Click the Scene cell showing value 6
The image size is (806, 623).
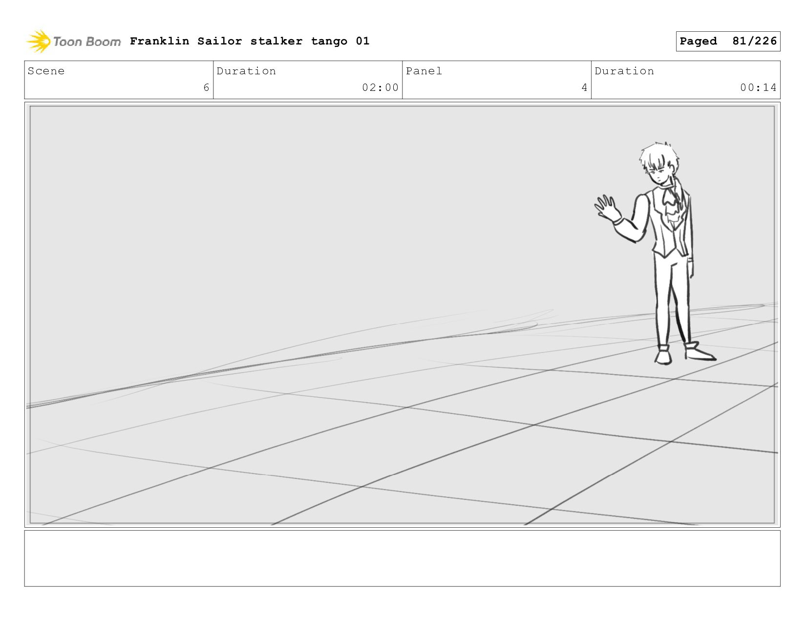click(119, 80)
